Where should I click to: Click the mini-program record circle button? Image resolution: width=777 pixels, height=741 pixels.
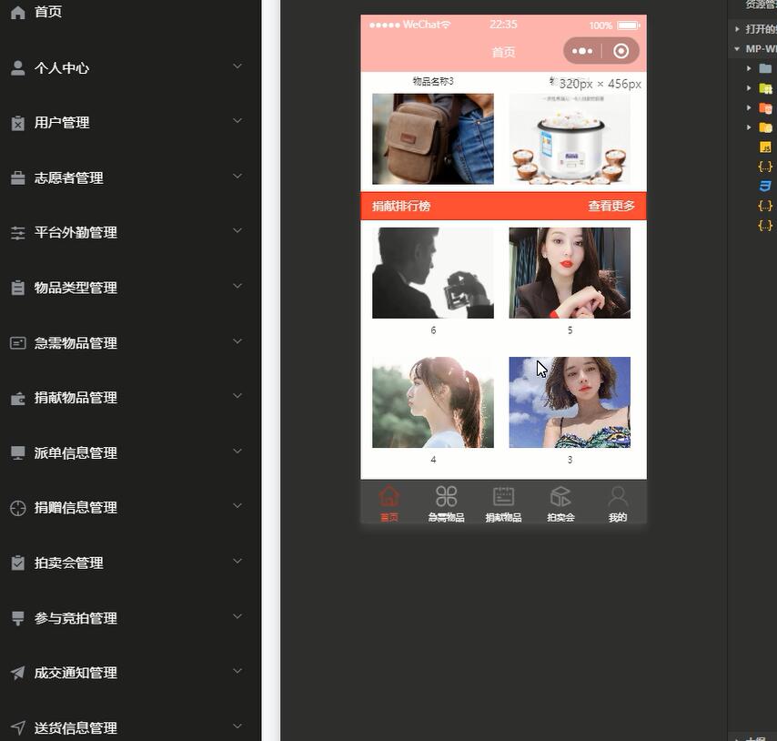(621, 51)
